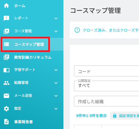Open the 公開設定 dropdown showing すべて
Screen dimensions: 139x129
[107, 86]
